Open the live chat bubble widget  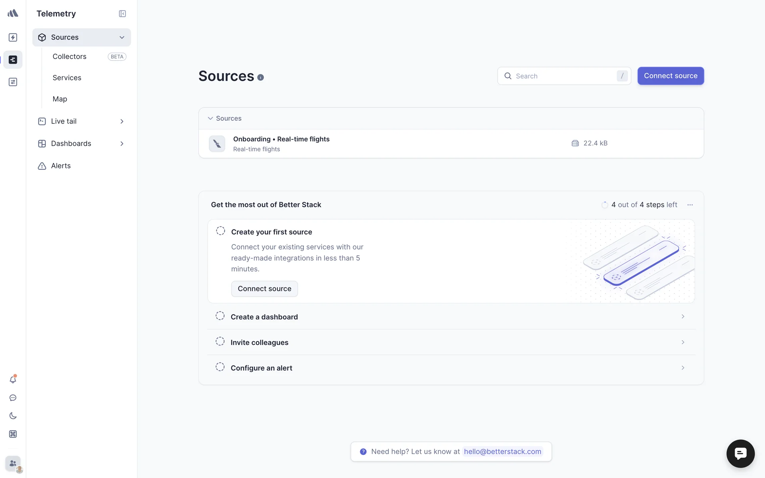pyautogui.click(x=740, y=453)
